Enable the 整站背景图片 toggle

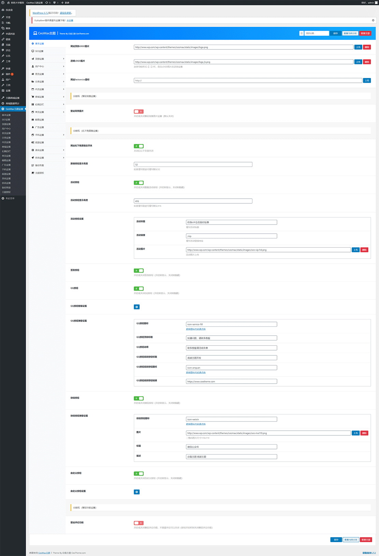pyautogui.click(x=139, y=111)
